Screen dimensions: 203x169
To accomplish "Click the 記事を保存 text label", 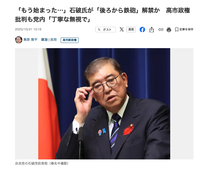I will (186, 30).
